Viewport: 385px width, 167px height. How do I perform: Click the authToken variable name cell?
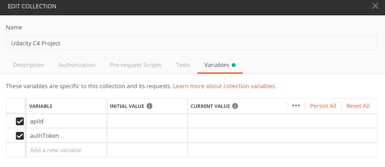tap(67, 135)
